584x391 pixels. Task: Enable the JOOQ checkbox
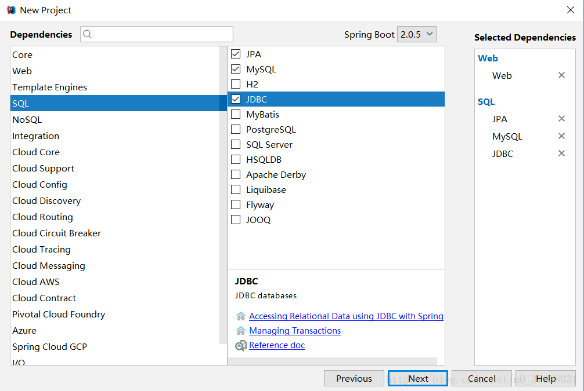click(x=236, y=220)
